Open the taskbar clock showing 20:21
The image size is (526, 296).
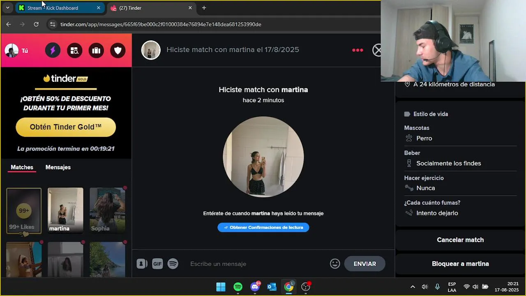click(x=507, y=287)
